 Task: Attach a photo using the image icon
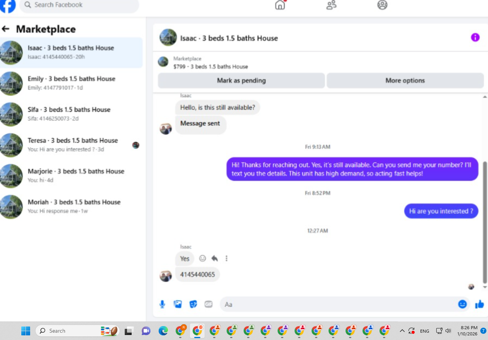click(x=178, y=304)
